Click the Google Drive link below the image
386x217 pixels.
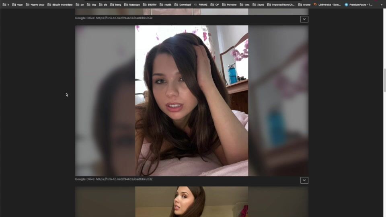click(124, 179)
